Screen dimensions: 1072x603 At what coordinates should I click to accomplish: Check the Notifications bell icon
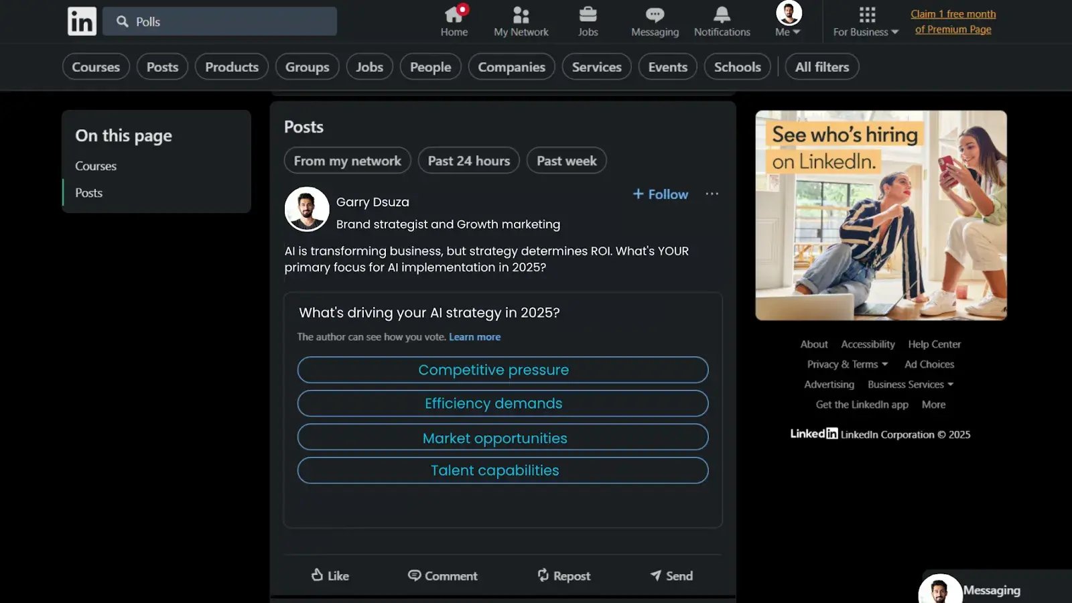click(722, 15)
